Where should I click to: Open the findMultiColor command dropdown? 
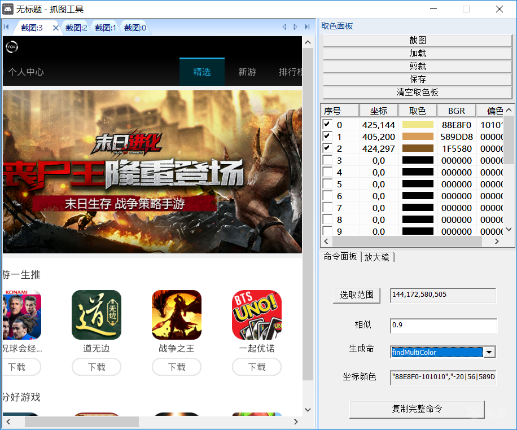coord(489,352)
